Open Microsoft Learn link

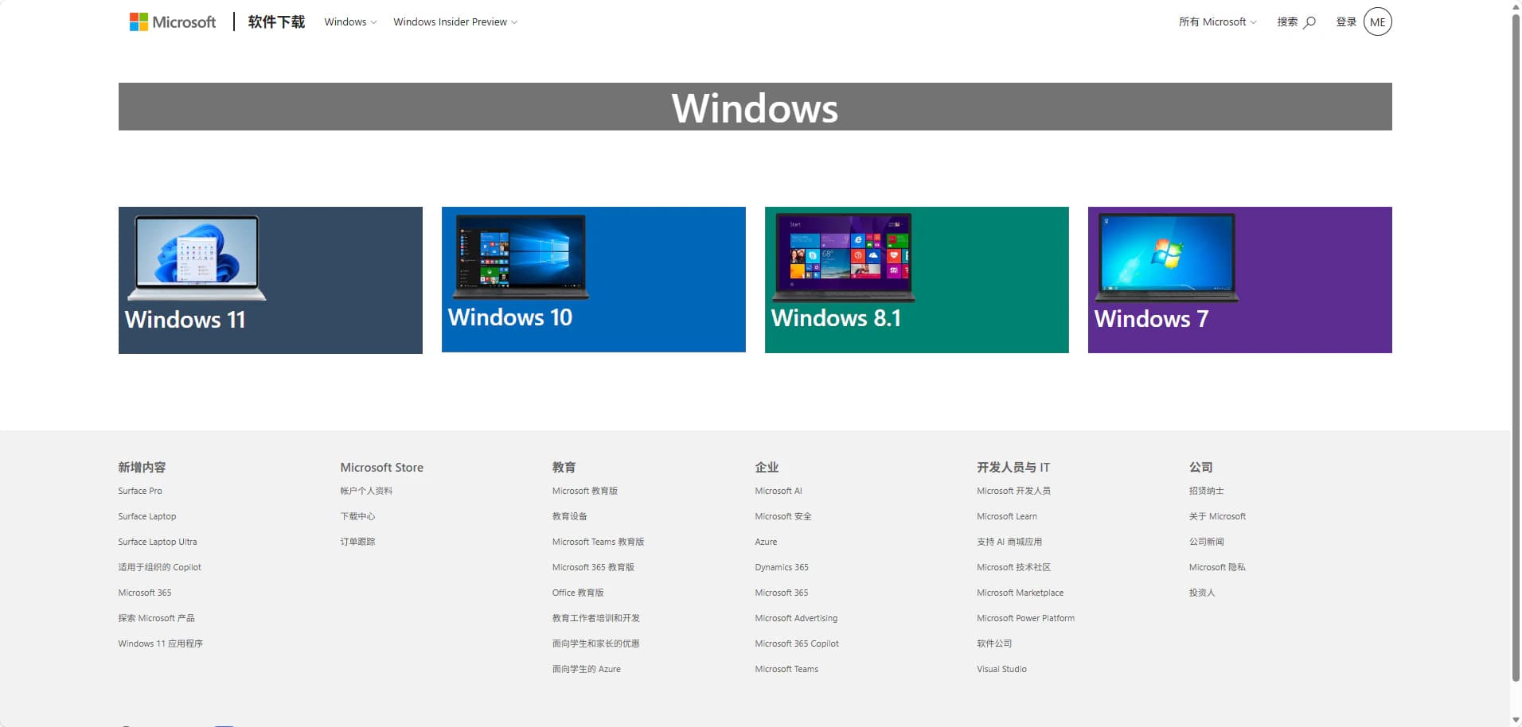click(x=1007, y=516)
